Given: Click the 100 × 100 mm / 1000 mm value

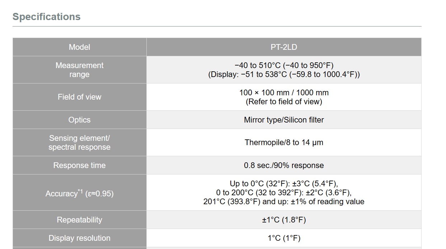Looking at the screenshot, I should (284, 92).
